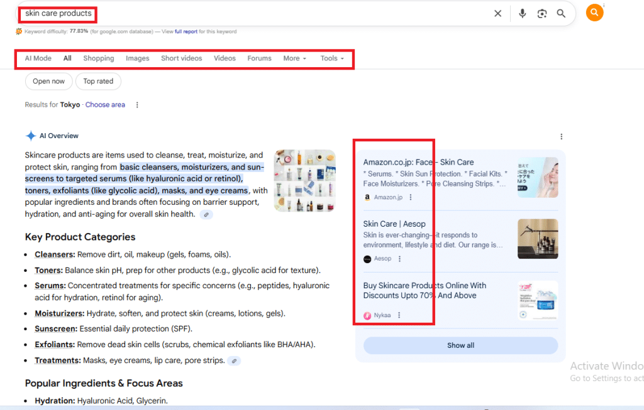Viewport: 644px width, 410px height.
Task: Open three-dot menu next to Amazon.jp source
Action: point(411,197)
